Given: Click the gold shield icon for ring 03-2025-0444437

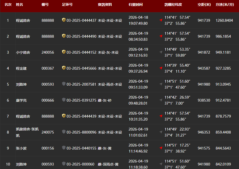Looking at the screenshot, I should (64, 20).
